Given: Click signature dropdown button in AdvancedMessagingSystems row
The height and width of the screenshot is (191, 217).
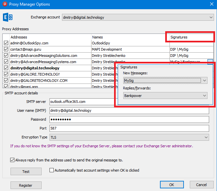Looking at the screenshot, I should tap(210, 61).
